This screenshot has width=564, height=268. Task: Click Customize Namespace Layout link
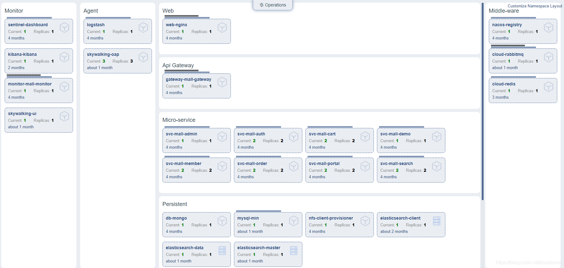(x=535, y=6)
